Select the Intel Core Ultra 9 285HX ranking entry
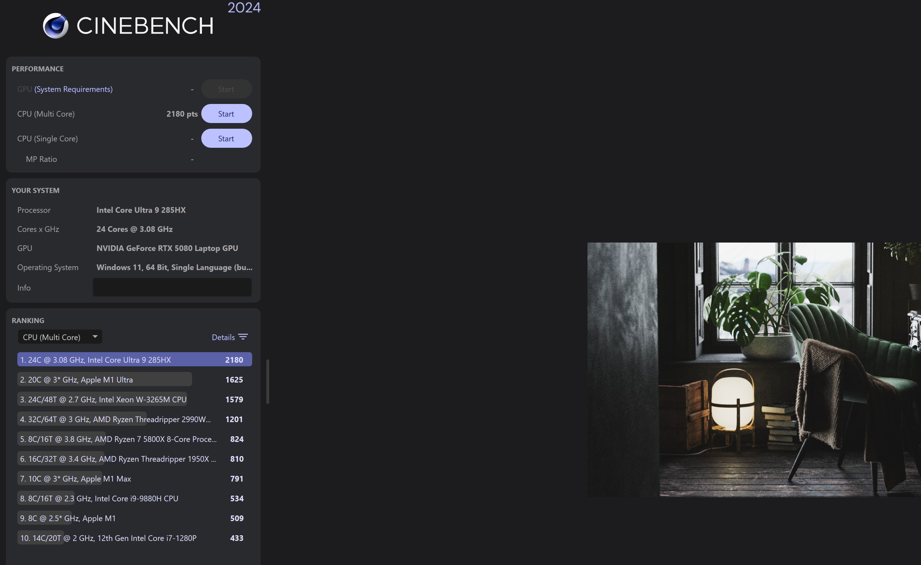This screenshot has height=565, width=921. pos(134,360)
